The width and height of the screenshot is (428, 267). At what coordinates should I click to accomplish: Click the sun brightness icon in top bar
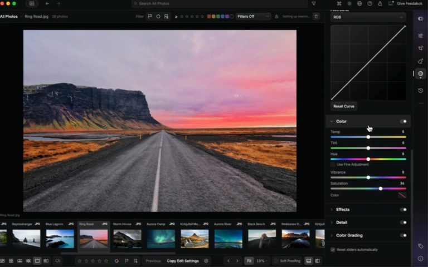(349, 3)
